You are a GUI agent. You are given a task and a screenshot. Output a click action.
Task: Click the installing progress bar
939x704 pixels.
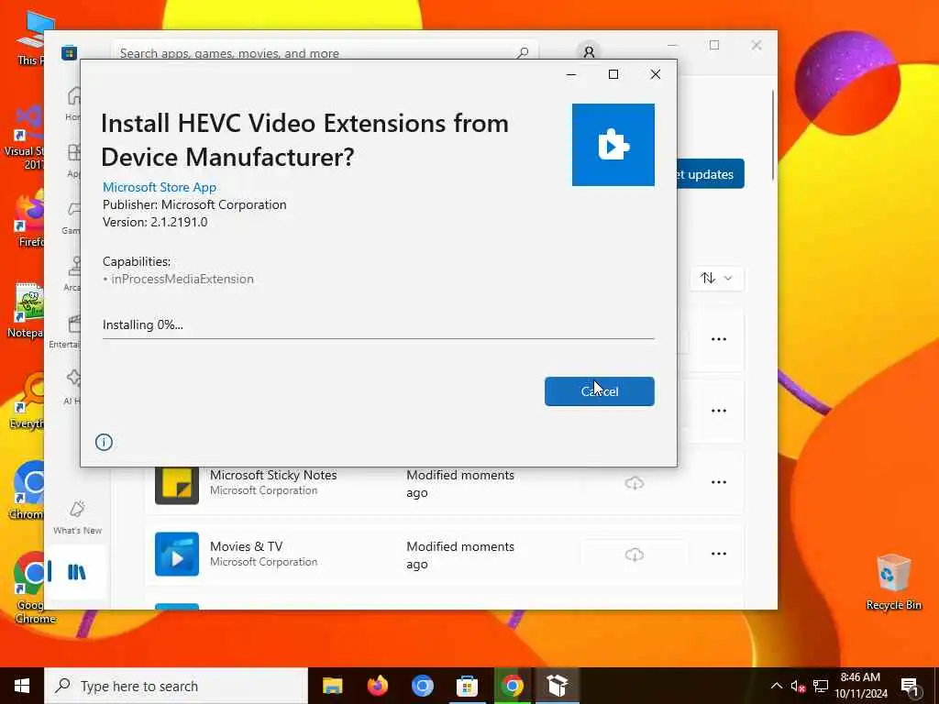coord(378,338)
